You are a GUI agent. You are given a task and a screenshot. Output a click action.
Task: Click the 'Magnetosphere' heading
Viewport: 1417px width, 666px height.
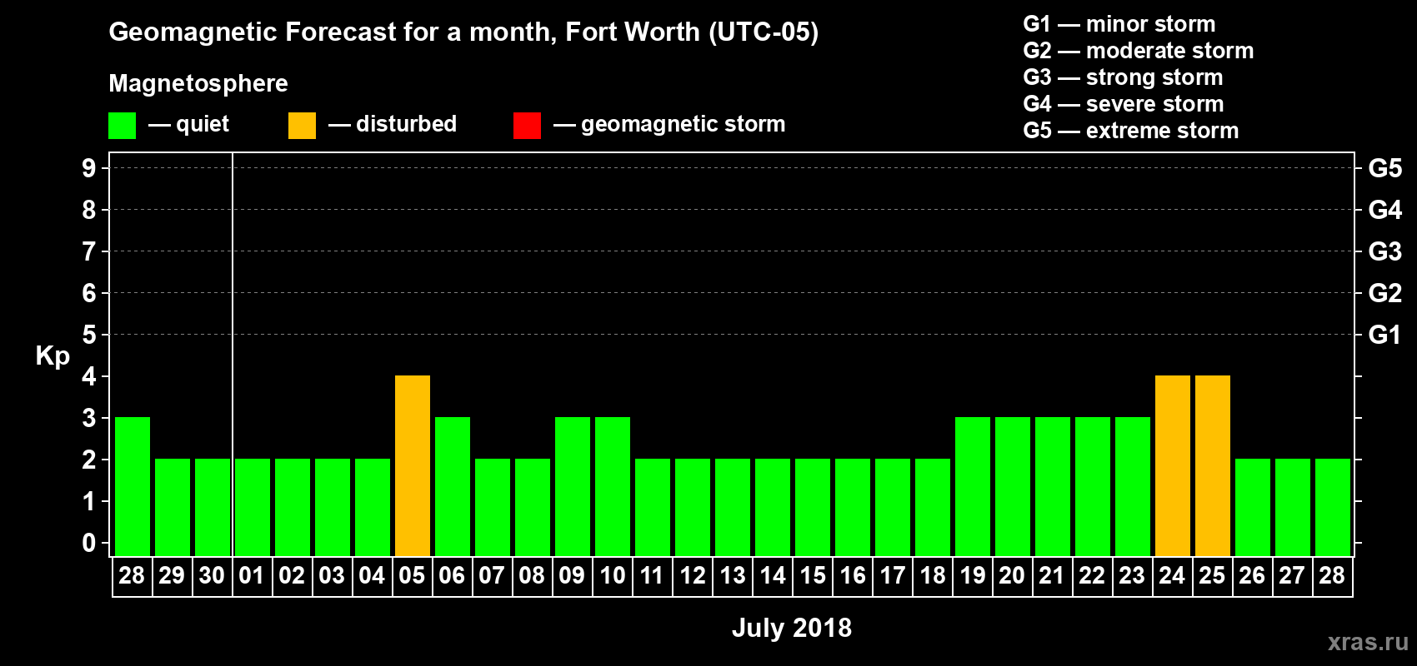tap(198, 83)
